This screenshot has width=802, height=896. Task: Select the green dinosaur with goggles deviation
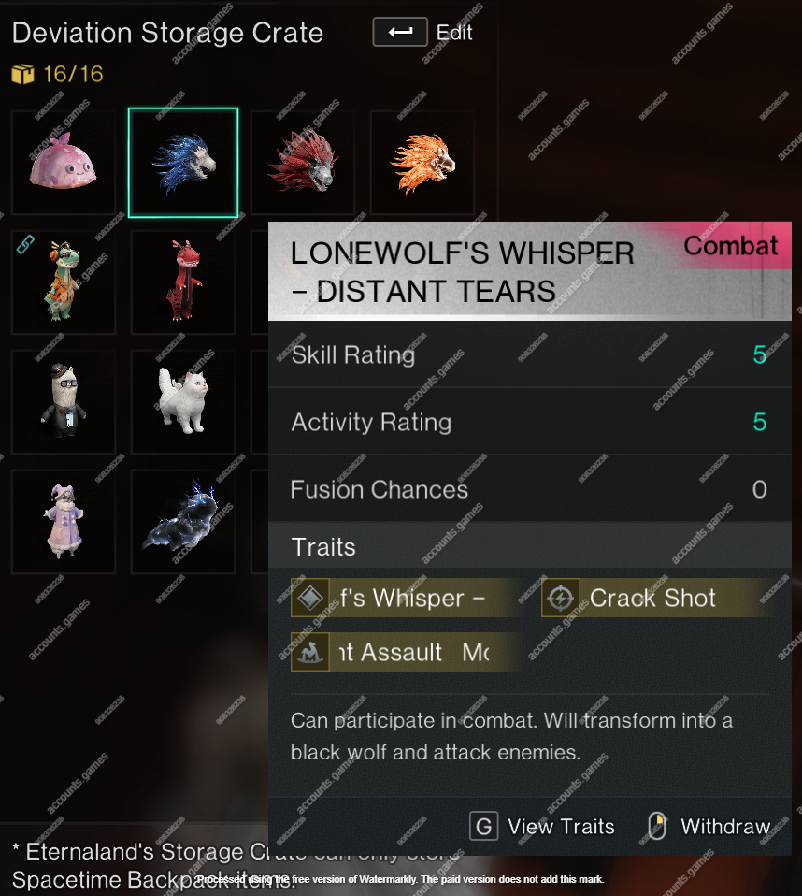(63, 282)
